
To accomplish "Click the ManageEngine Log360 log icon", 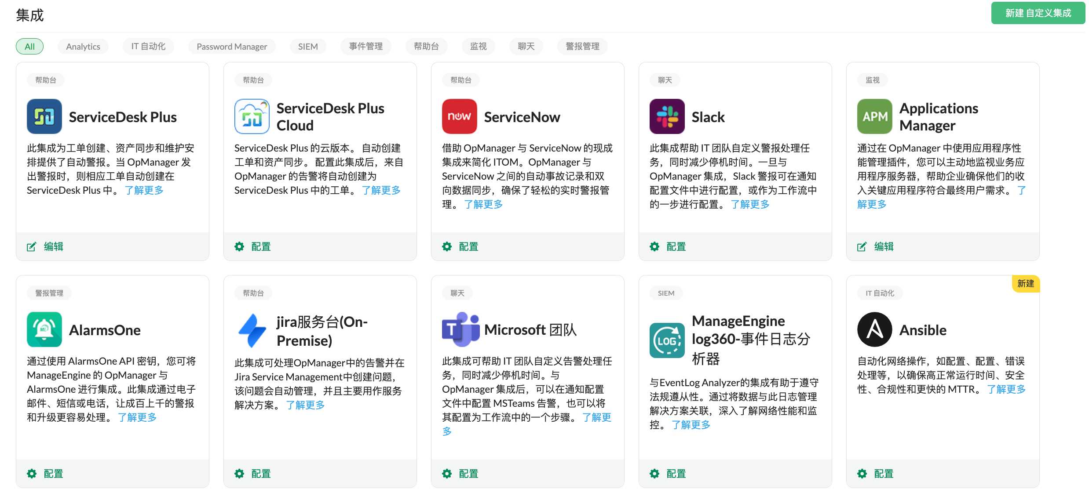I will coord(667,340).
